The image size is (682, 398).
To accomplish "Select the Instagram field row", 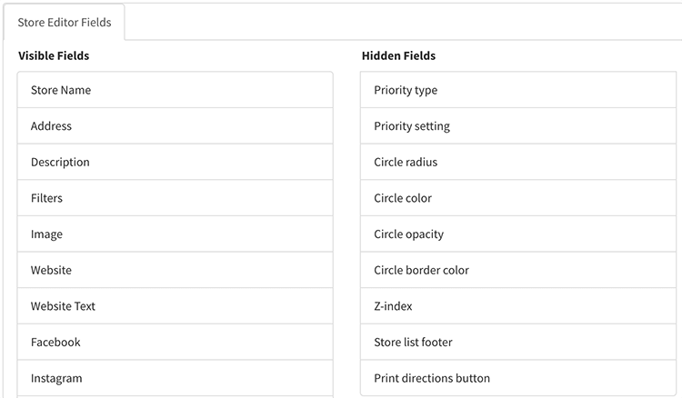I will click(x=176, y=378).
